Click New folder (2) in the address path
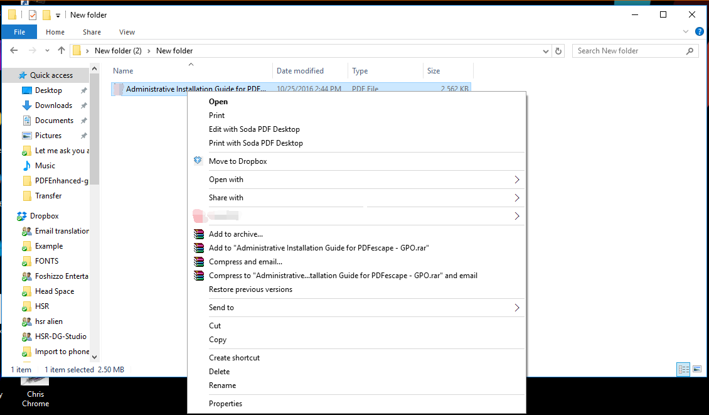709x415 pixels. [118, 51]
